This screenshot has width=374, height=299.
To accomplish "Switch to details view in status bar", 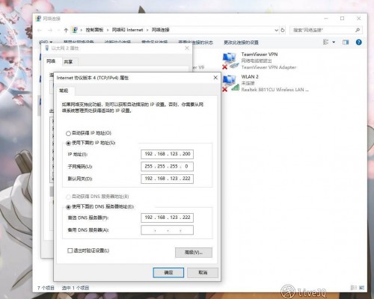I will point(353,288).
